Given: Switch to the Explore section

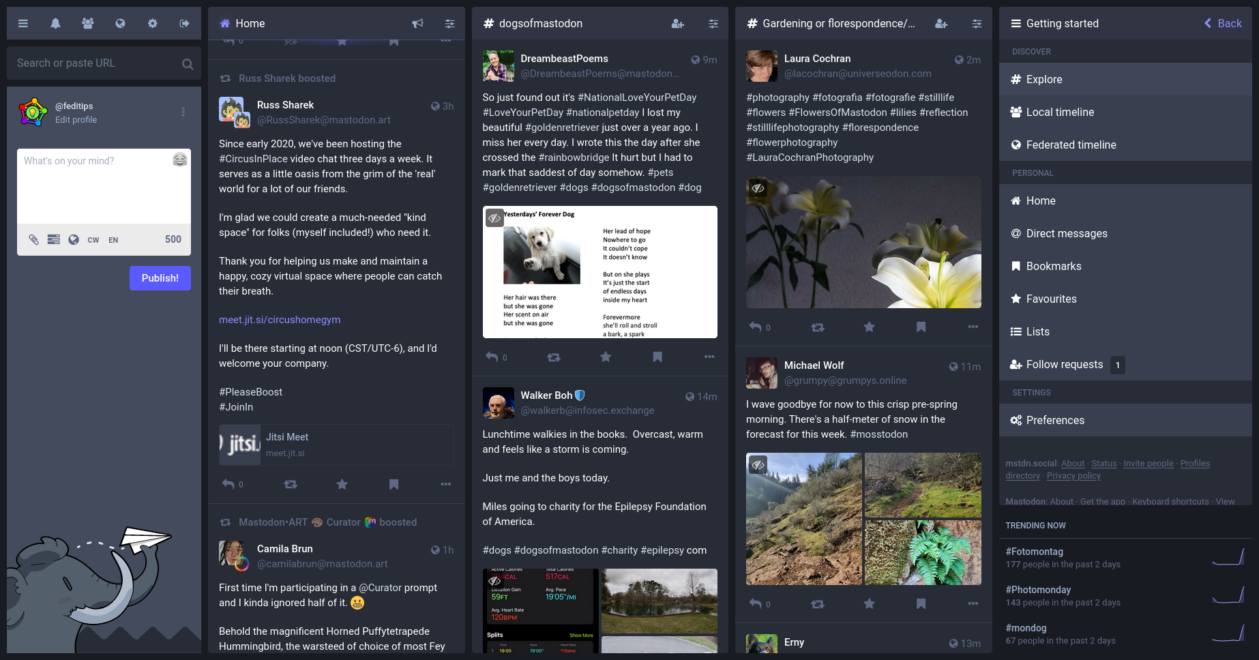Looking at the screenshot, I should tap(1043, 79).
